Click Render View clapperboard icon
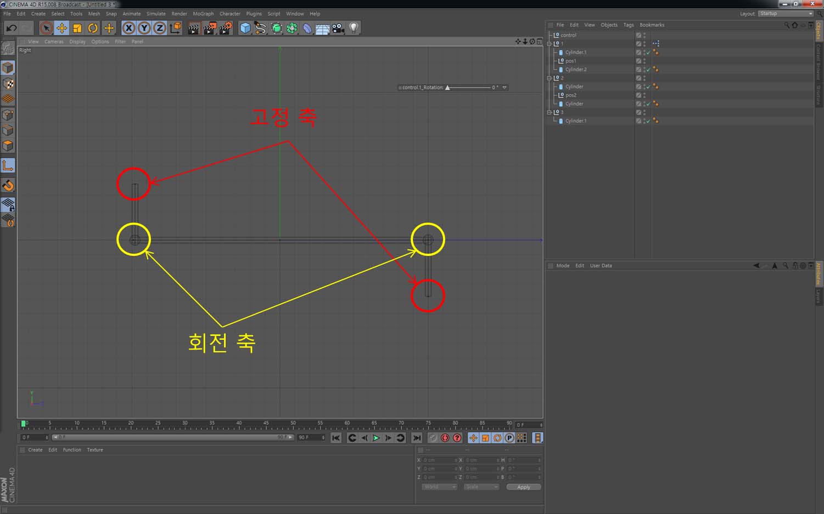 [x=193, y=28]
